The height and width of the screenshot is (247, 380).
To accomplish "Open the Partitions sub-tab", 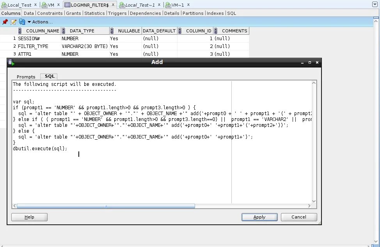I will pyautogui.click(x=193, y=13).
